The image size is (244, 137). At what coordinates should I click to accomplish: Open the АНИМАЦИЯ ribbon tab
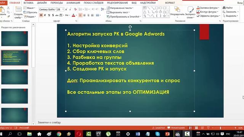(x=73, y=3)
